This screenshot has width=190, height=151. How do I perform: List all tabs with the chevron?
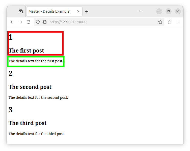click(x=141, y=11)
